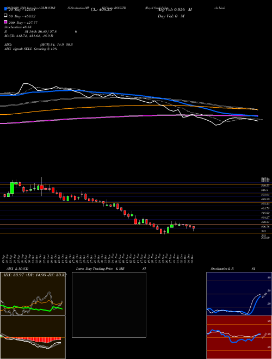Image resolution: width=272 pixels, height=359 pixels.
Task: Click the 516.8 price axis label
Action: (264, 190)
